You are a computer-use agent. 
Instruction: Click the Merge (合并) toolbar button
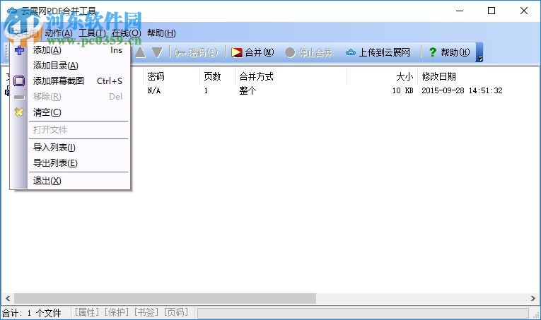(x=252, y=52)
